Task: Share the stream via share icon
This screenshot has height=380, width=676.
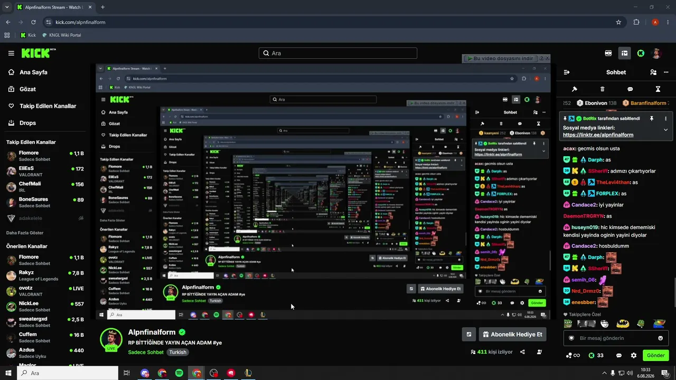Action: (x=522, y=352)
